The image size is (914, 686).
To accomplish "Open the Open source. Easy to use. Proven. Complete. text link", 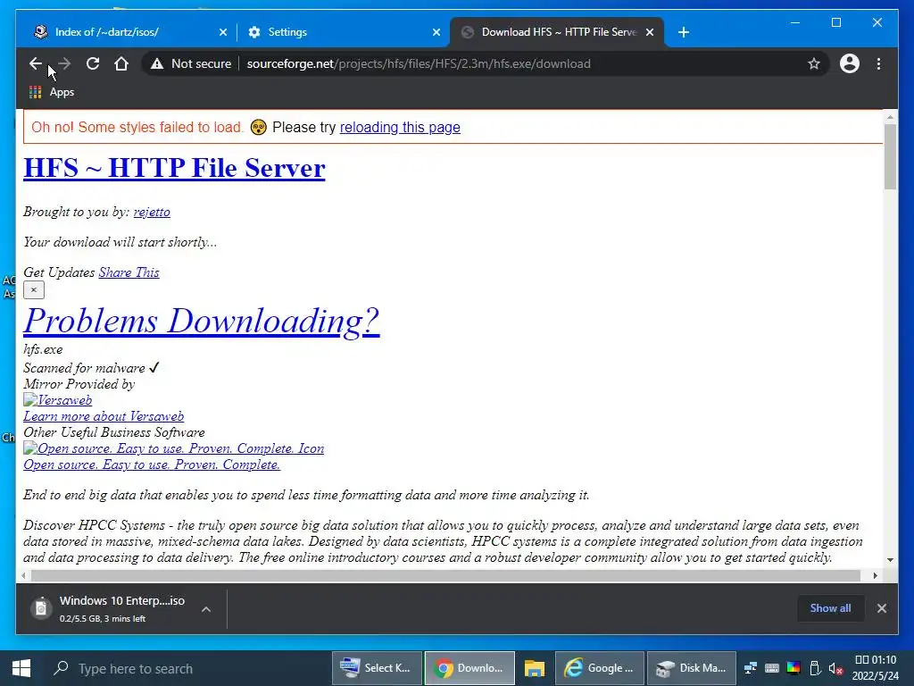I will pyautogui.click(x=152, y=464).
